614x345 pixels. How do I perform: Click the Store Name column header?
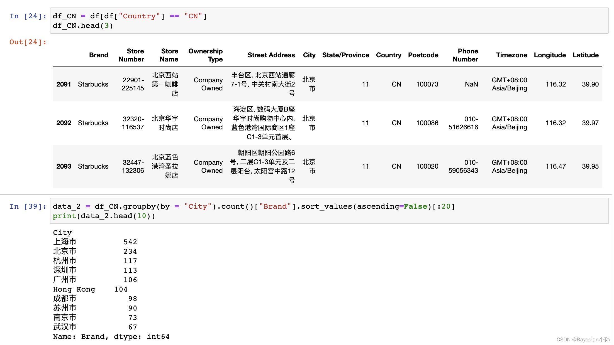point(169,55)
